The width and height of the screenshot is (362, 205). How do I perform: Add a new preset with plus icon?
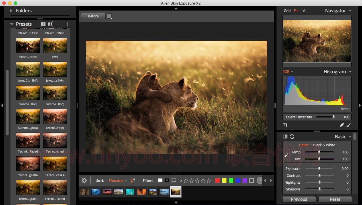67,24
